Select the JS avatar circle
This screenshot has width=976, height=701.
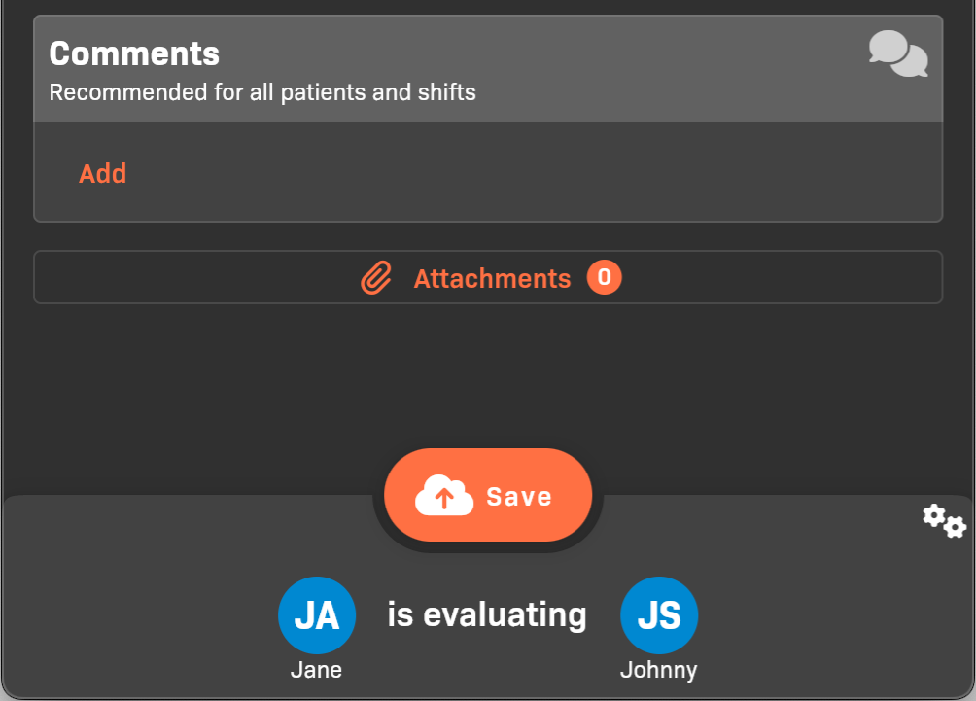pos(659,615)
